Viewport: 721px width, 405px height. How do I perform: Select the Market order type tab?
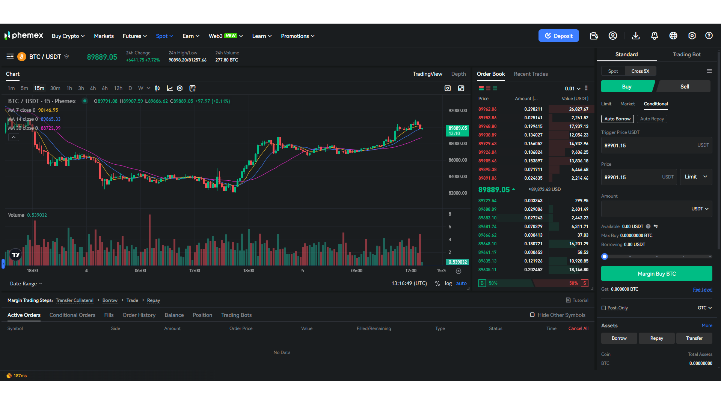point(627,104)
